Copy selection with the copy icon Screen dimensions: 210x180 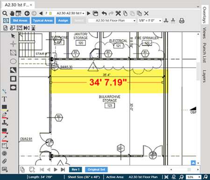[x=125, y=14]
